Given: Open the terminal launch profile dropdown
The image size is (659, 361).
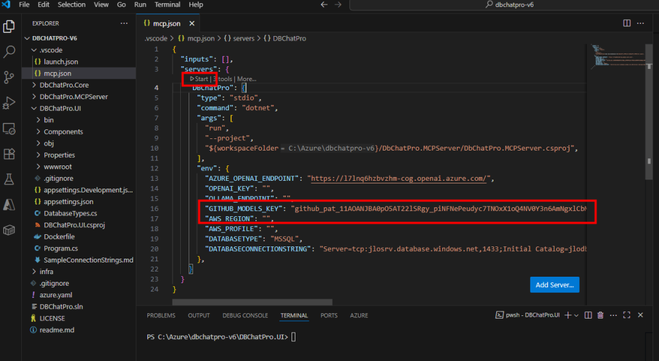Looking at the screenshot, I should pos(576,315).
